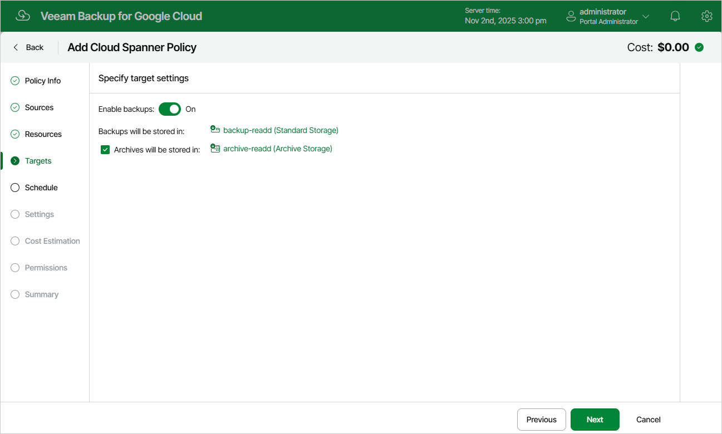722x434 pixels.
Task: Open the Permissions step
Action: [46, 268]
